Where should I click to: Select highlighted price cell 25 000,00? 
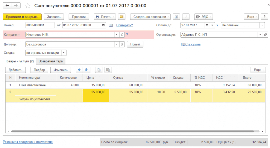[96, 96]
